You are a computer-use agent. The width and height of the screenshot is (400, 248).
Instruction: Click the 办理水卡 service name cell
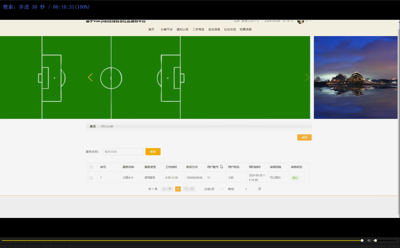[x=128, y=178]
